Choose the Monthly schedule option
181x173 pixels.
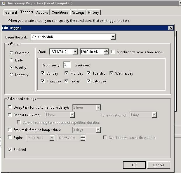(x=11, y=75)
